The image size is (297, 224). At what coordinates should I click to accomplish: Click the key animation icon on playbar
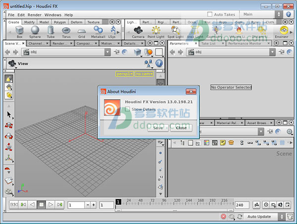click(256, 205)
